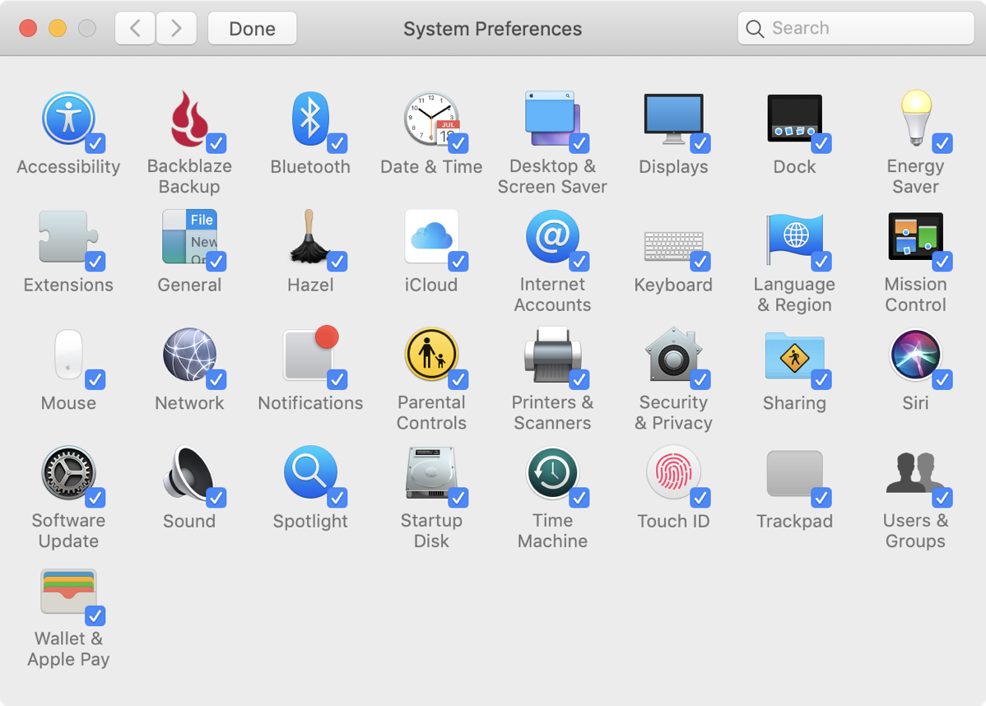Open the Date & Time clock icon
This screenshot has height=706, width=986.
431,118
